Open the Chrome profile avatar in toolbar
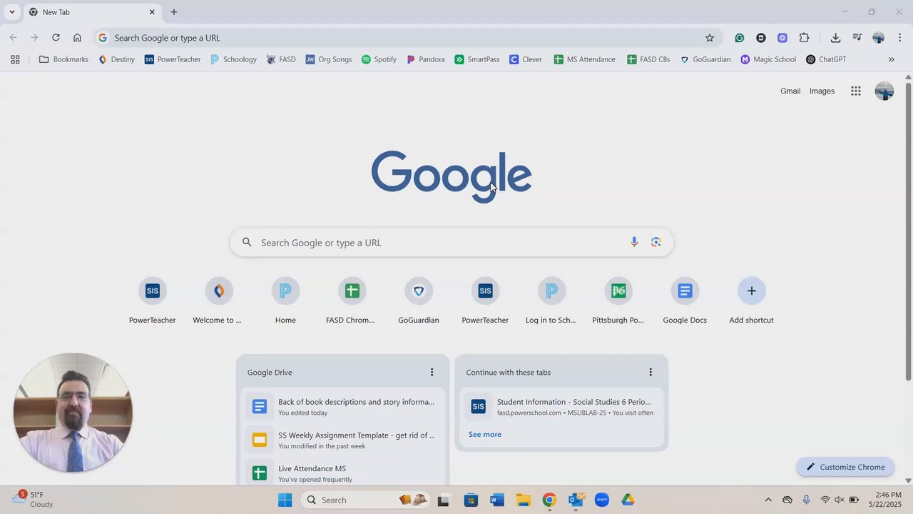Image resolution: width=913 pixels, height=514 pixels. [x=878, y=38]
